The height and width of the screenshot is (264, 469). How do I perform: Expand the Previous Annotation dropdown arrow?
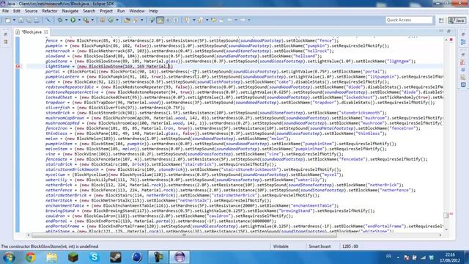click(207, 20)
